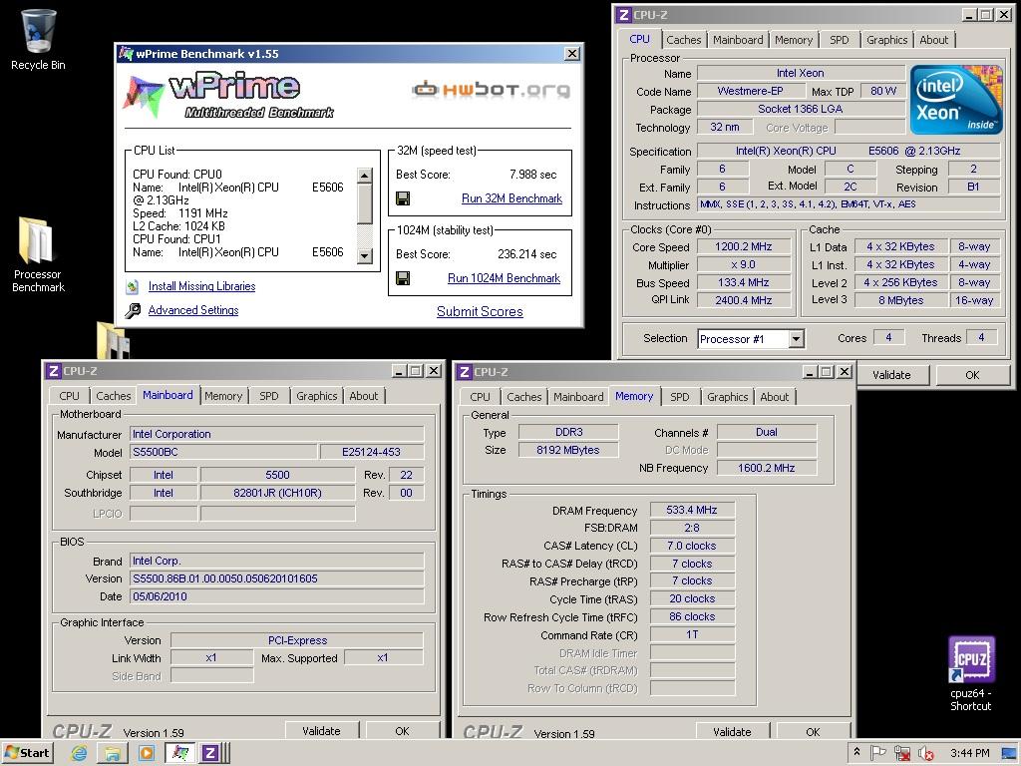Click the DRAM Frequency 533.4 MHz value
1021x766 pixels.
click(x=692, y=510)
